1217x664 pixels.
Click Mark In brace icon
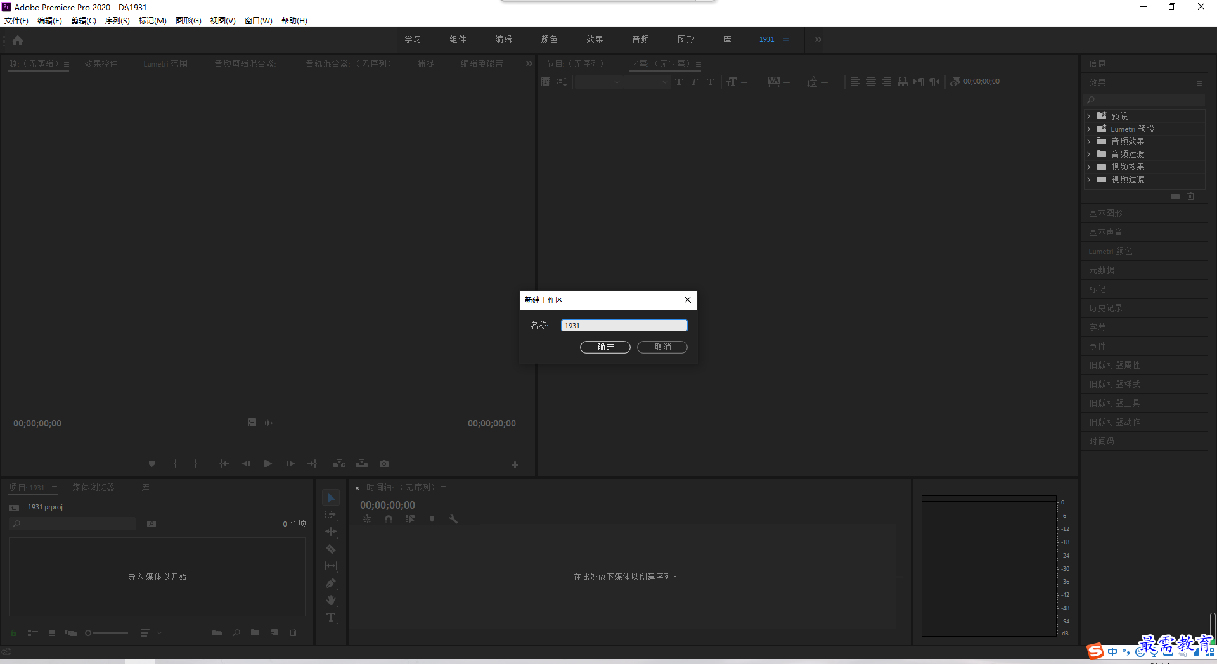click(x=176, y=464)
